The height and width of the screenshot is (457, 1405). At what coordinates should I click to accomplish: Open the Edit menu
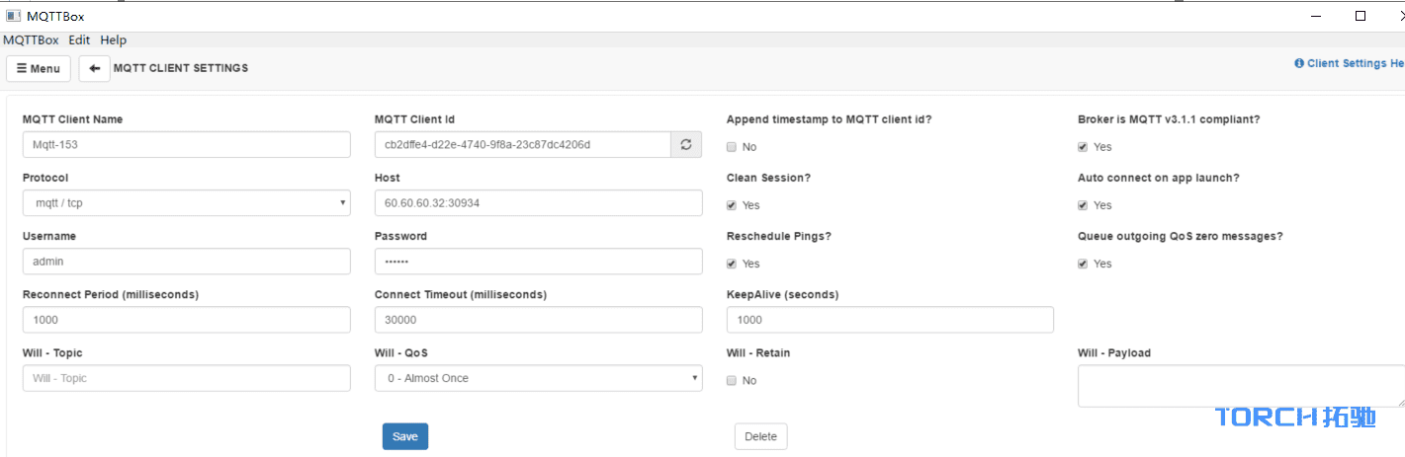tap(79, 40)
